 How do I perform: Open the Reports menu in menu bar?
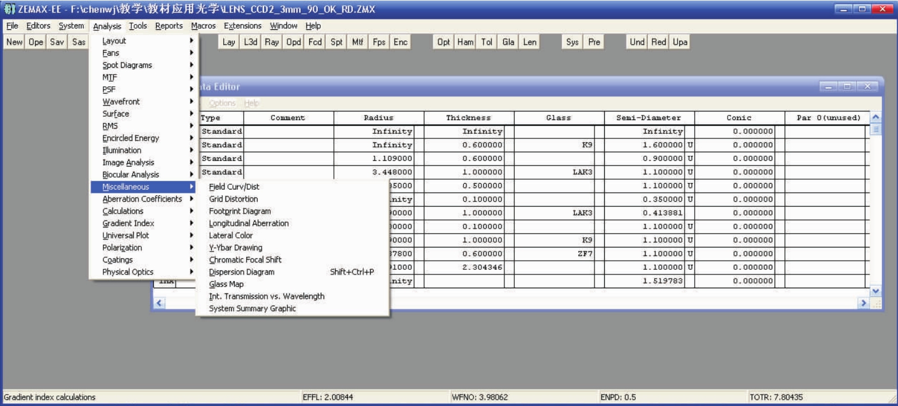[169, 26]
